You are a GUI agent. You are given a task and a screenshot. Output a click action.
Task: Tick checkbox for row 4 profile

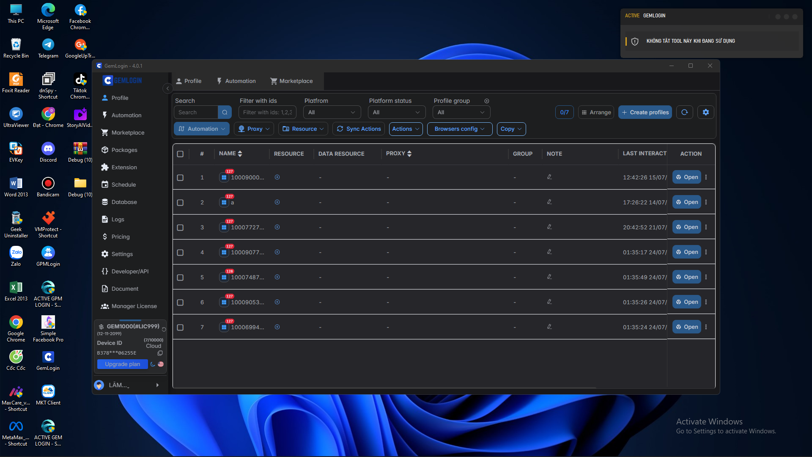[x=180, y=253]
